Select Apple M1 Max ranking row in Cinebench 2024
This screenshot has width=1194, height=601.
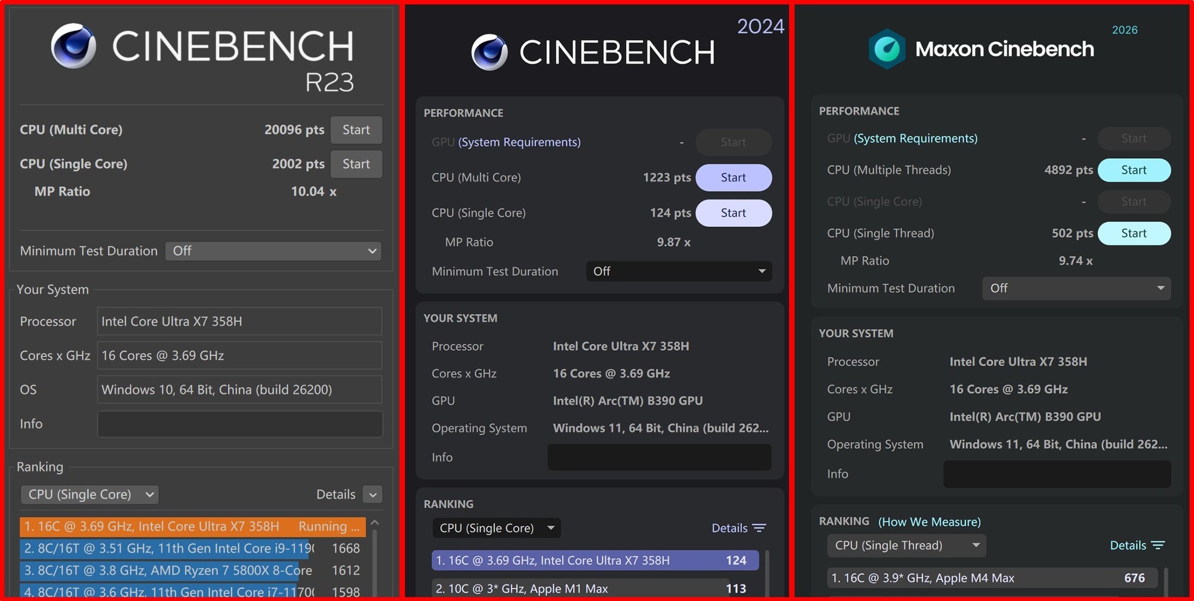tap(595, 588)
